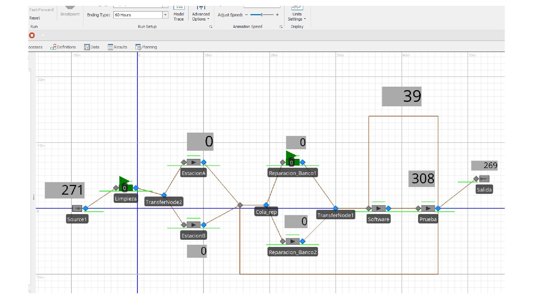Select the Salida sink icon
The width and height of the screenshot is (533, 299).
tap(484, 179)
